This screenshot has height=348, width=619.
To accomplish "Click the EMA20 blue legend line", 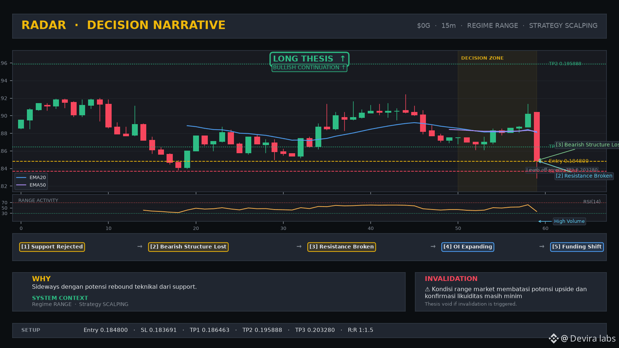I will point(21,177).
